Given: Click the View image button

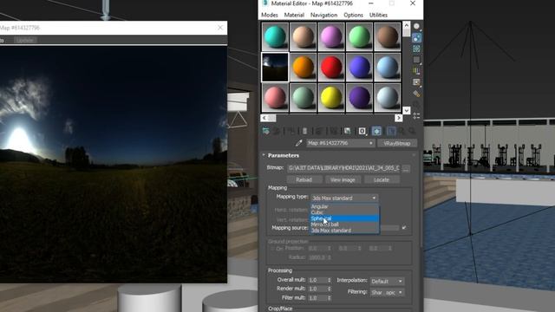Looking at the screenshot, I should pyautogui.click(x=343, y=179).
